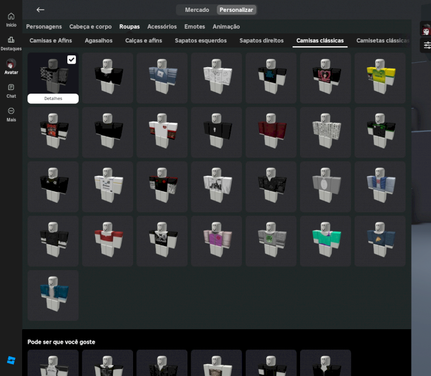Open the Acessórios category
This screenshot has width=431, height=376.
pyautogui.click(x=162, y=26)
